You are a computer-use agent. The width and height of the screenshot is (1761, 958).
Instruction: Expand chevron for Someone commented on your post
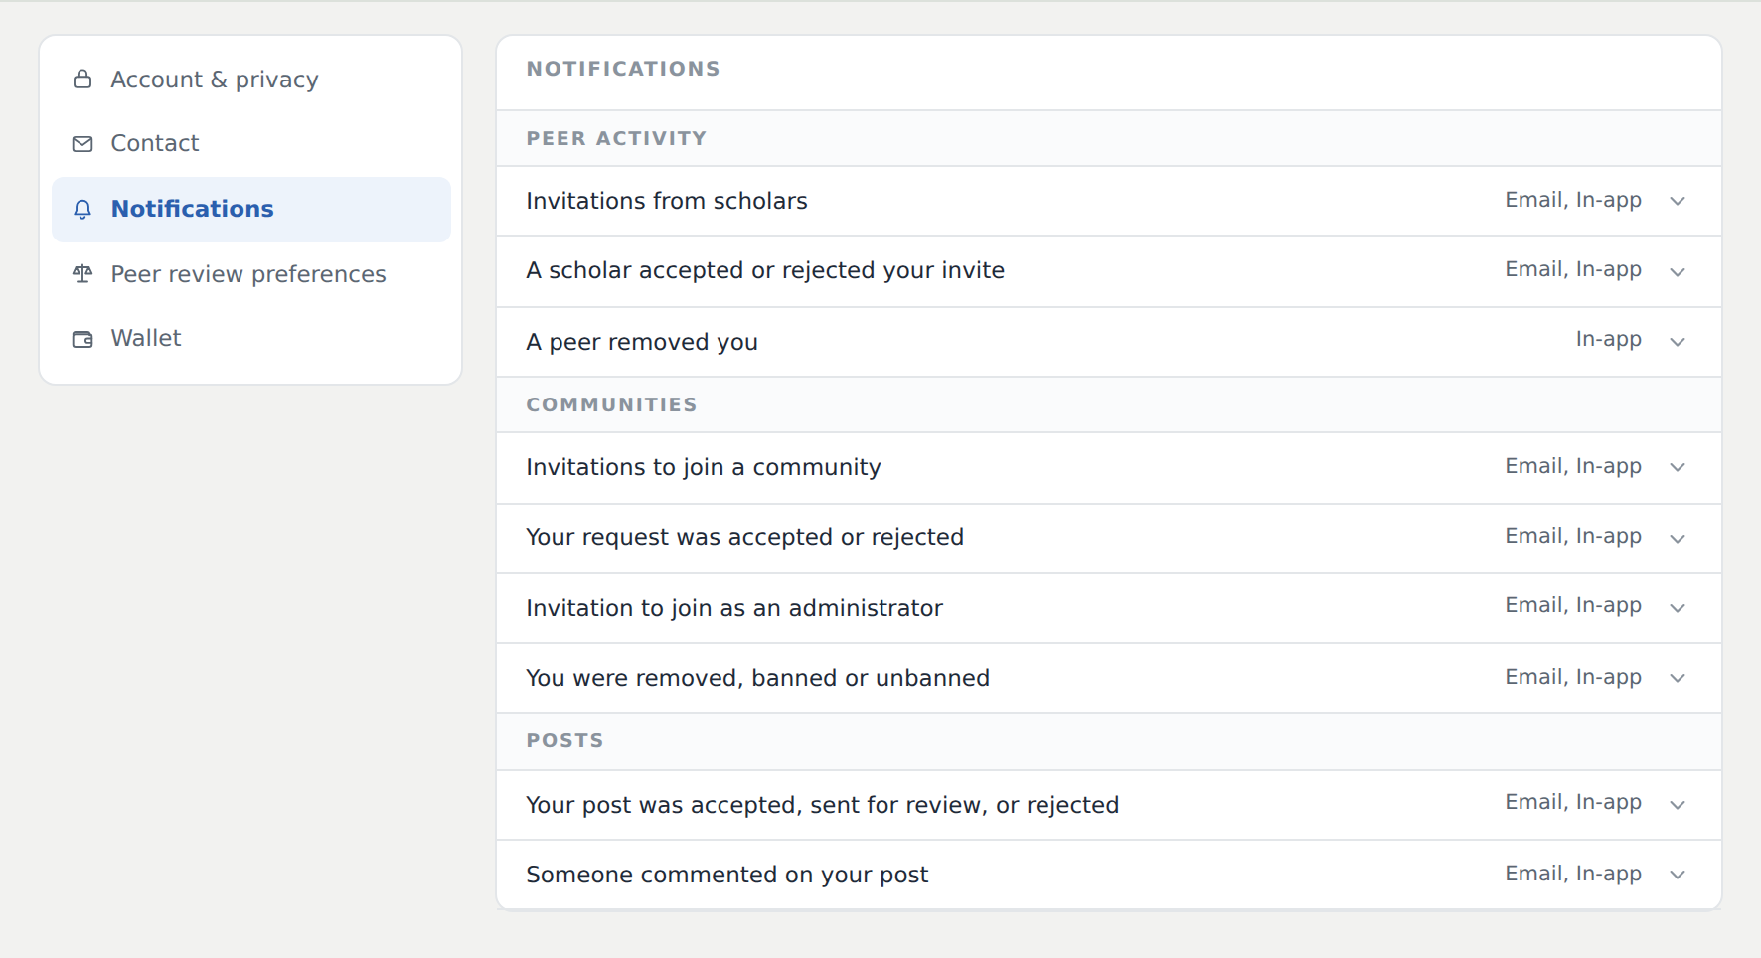pyautogui.click(x=1678, y=875)
